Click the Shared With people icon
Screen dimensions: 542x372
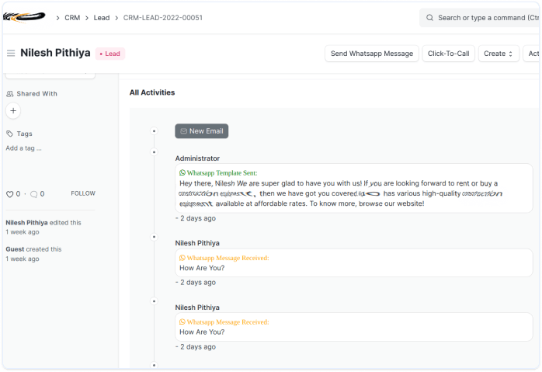pos(9,94)
